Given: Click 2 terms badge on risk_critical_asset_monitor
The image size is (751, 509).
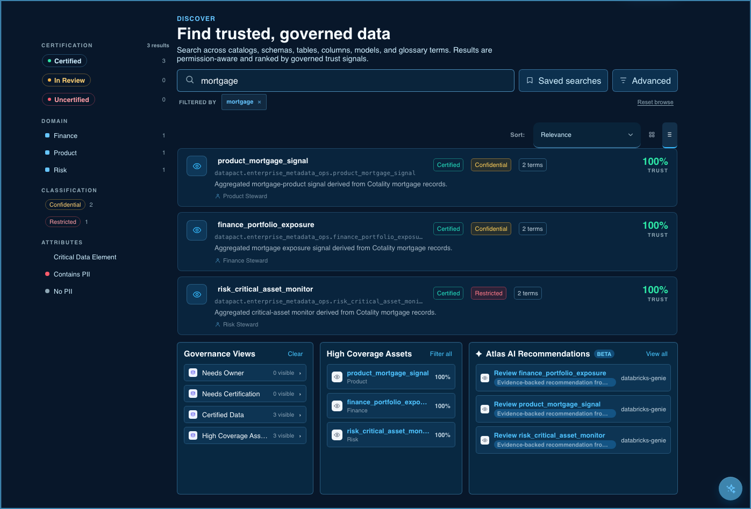Looking at the screenshot, I should tap(528, 293).
